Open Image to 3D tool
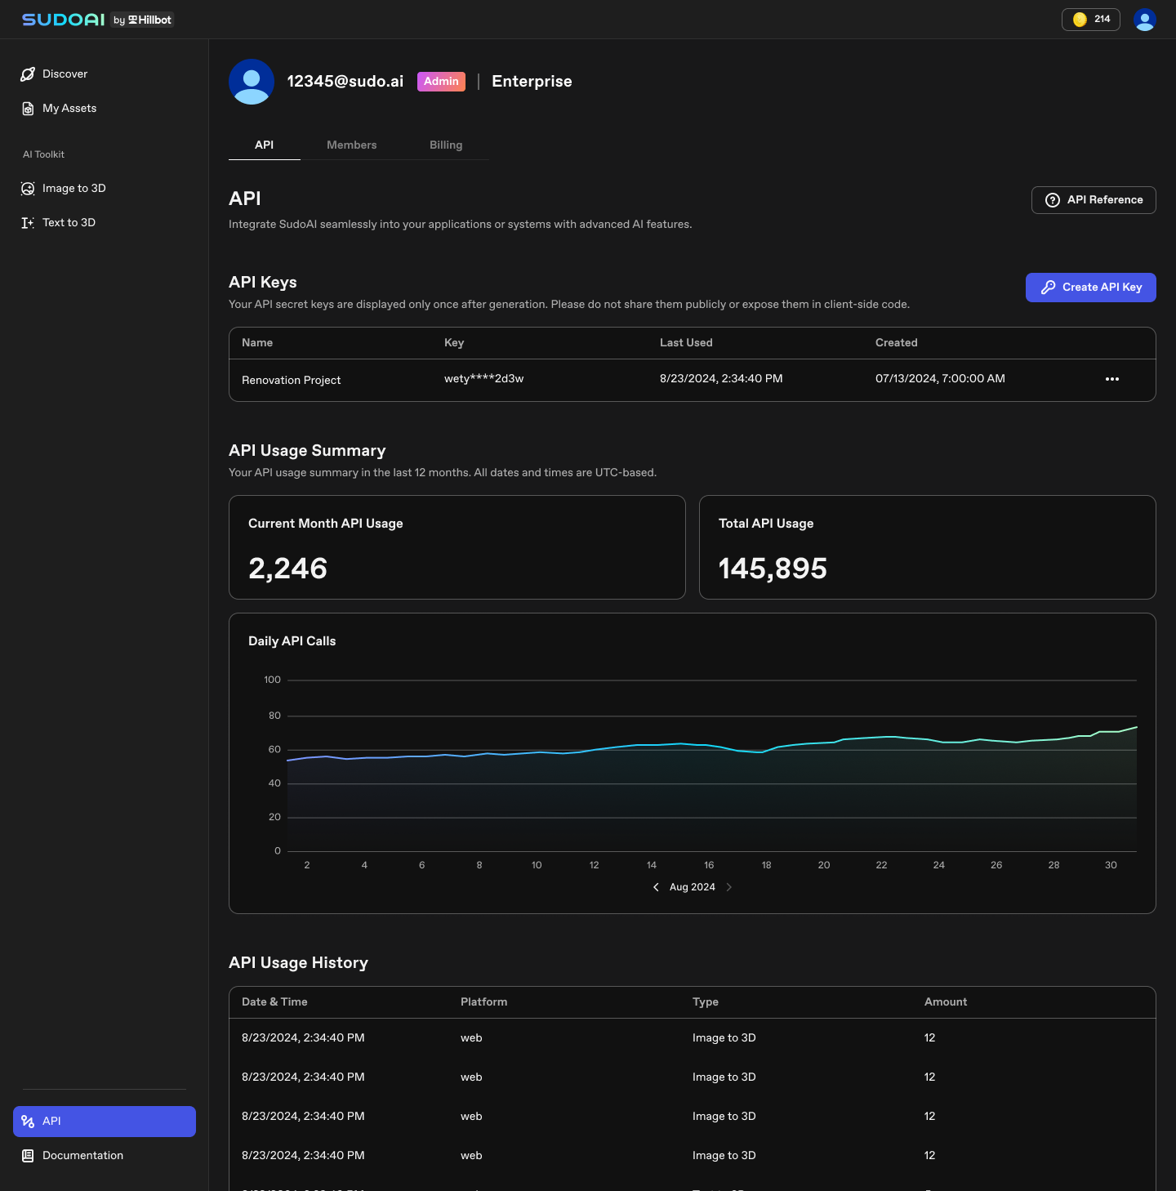Image resolution: width=1176 pixels, height=1191 pixels. (x=105, y=189)
